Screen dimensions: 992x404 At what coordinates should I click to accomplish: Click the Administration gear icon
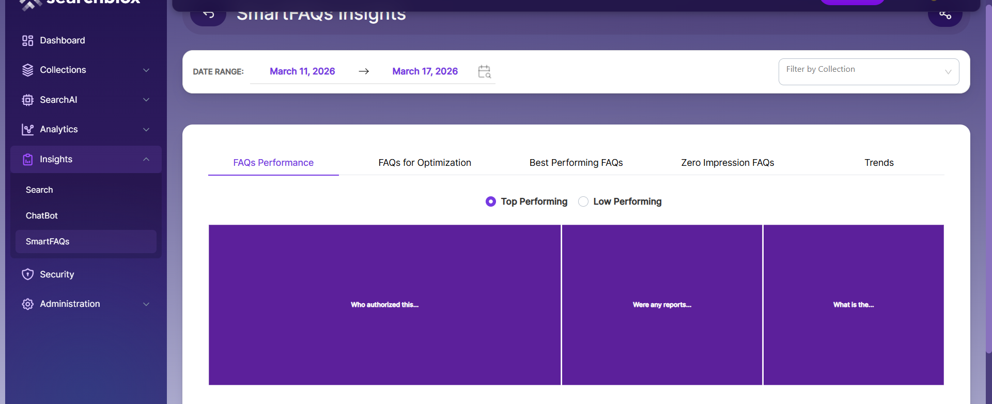(x=28, y=304)
